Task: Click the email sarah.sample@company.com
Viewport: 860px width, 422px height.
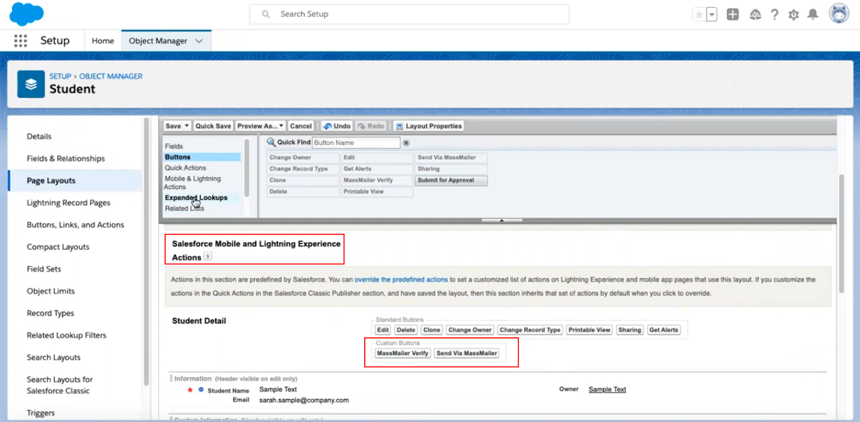Action: 304,400
